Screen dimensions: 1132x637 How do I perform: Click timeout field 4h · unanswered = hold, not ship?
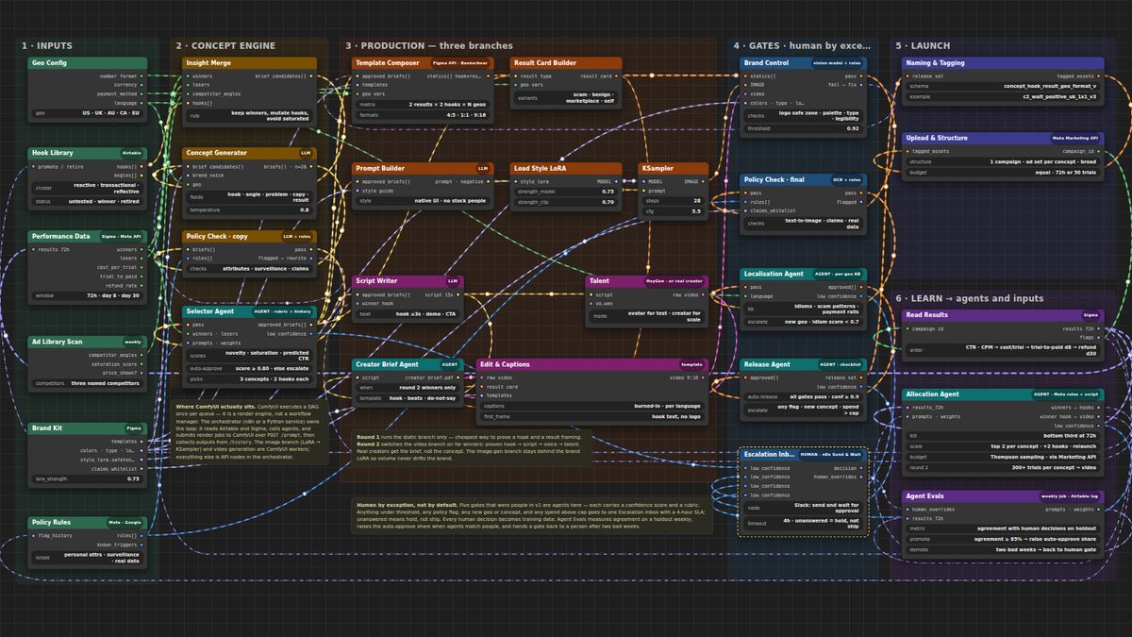click(x=804, y=524)
